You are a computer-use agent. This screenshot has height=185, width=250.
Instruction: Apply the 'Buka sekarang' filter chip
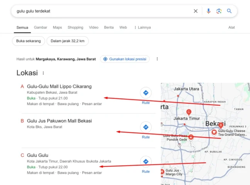(29, 41)
